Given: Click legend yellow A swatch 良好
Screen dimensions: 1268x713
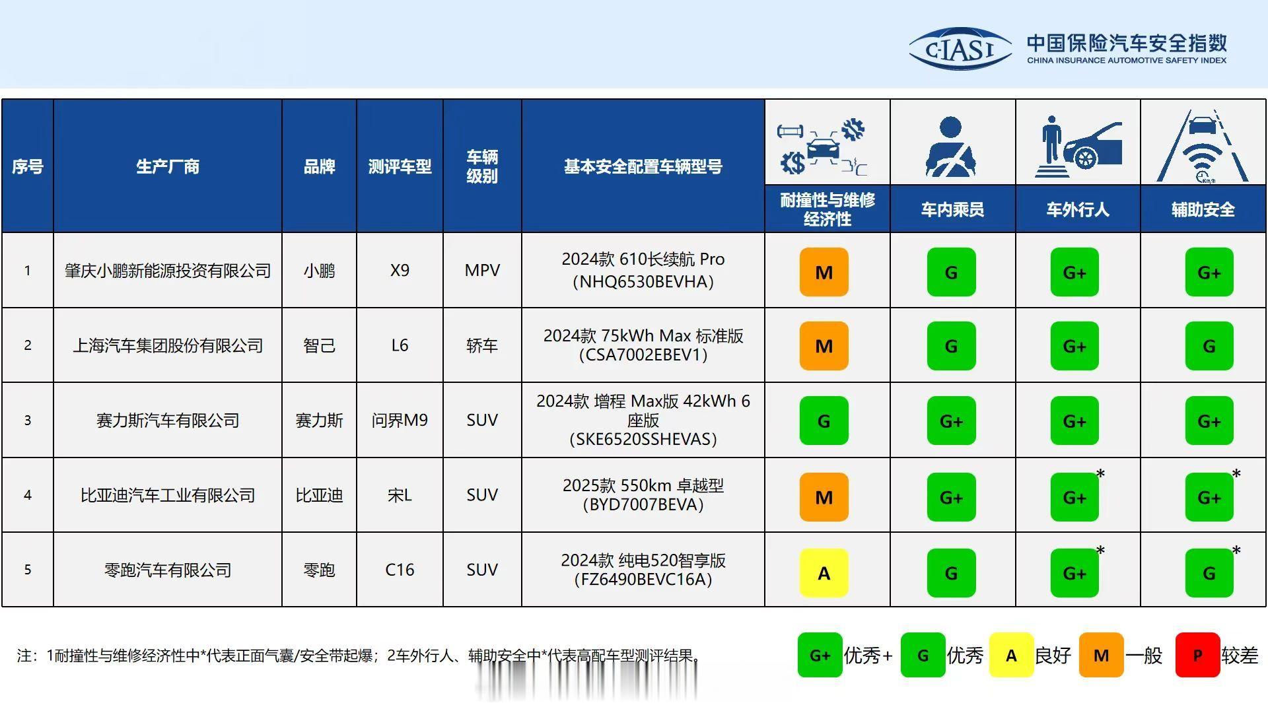Looking at the screenshot, I should tap(1010, 655).
